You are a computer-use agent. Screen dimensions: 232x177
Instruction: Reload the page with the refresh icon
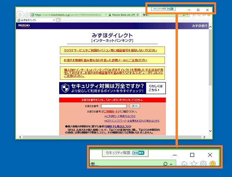click(138, 15)
